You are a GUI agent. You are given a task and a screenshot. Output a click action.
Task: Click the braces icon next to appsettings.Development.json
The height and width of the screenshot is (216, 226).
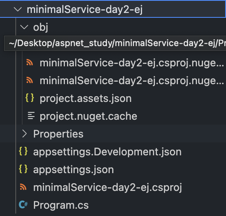pos(23,151)
